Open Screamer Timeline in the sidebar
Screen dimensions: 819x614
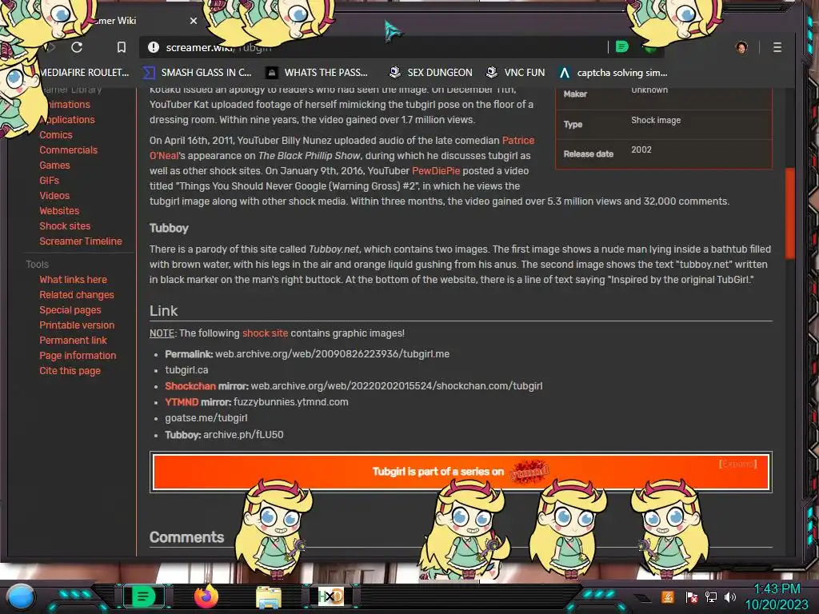(x=81, y=241)
